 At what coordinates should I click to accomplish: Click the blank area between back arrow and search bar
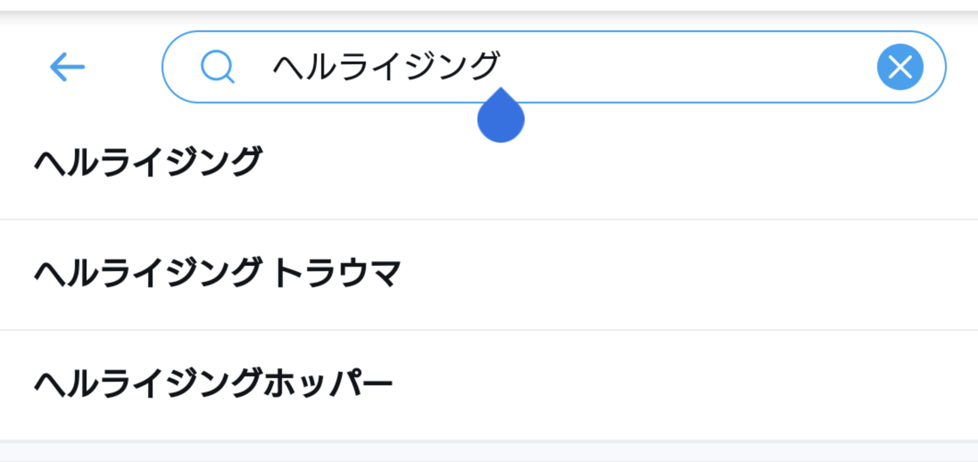point(125,67)
